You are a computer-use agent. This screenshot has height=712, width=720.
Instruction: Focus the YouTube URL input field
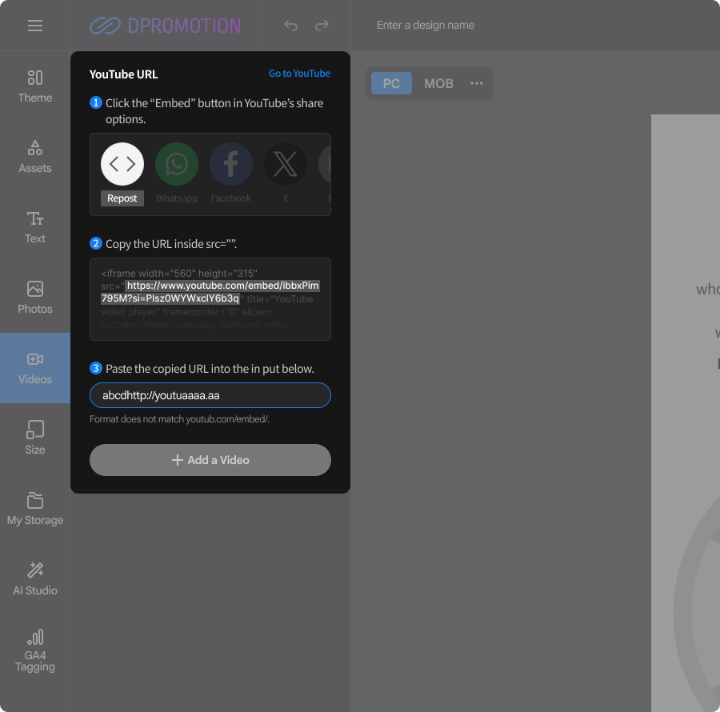pyautogui.click(x=210, y=395)
